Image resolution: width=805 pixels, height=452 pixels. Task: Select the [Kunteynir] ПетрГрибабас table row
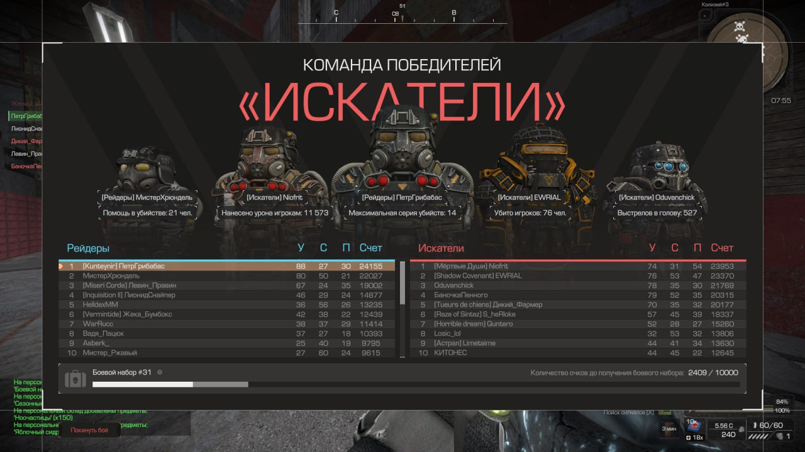pyautogui.click(x=226, y=266)
